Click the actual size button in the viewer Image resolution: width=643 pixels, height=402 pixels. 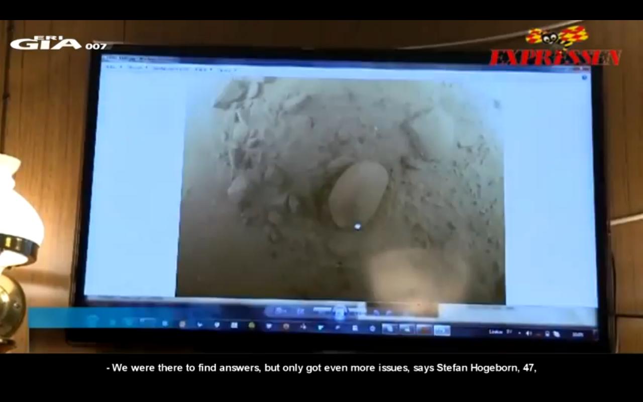point(300,312)
